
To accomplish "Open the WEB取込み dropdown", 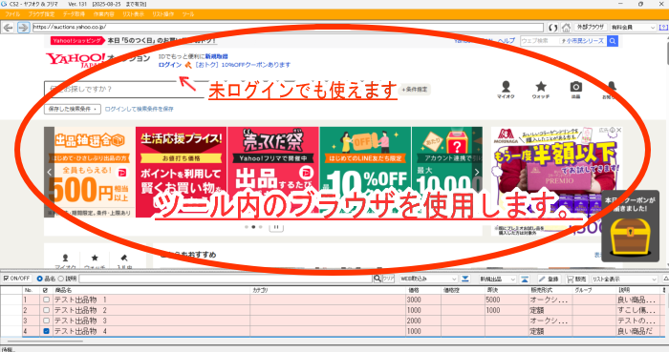I will pyautogui.click(x=428, y=279).
